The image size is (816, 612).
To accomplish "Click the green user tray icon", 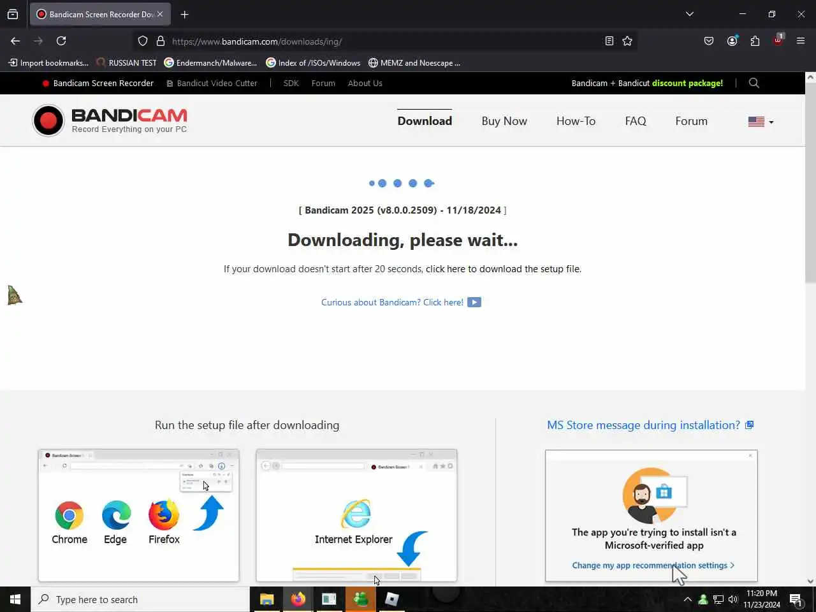I will (x=703, y=599).
